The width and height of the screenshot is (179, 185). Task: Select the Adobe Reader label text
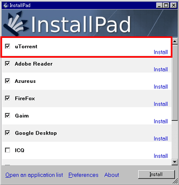tap(34, 64)
